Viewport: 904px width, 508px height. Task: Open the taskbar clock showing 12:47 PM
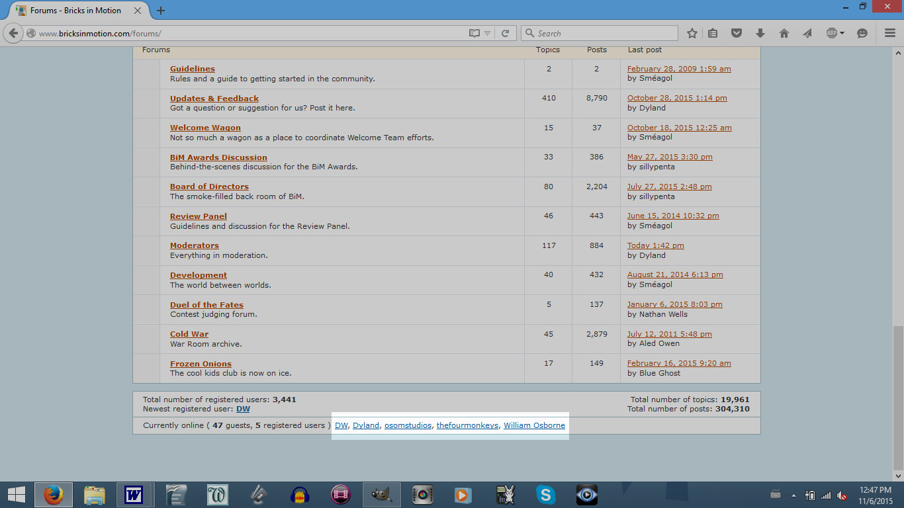coord(876,495)
